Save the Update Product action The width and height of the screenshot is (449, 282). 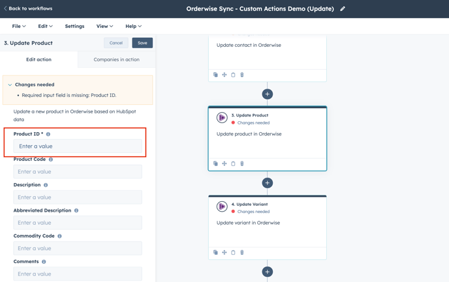142,43
